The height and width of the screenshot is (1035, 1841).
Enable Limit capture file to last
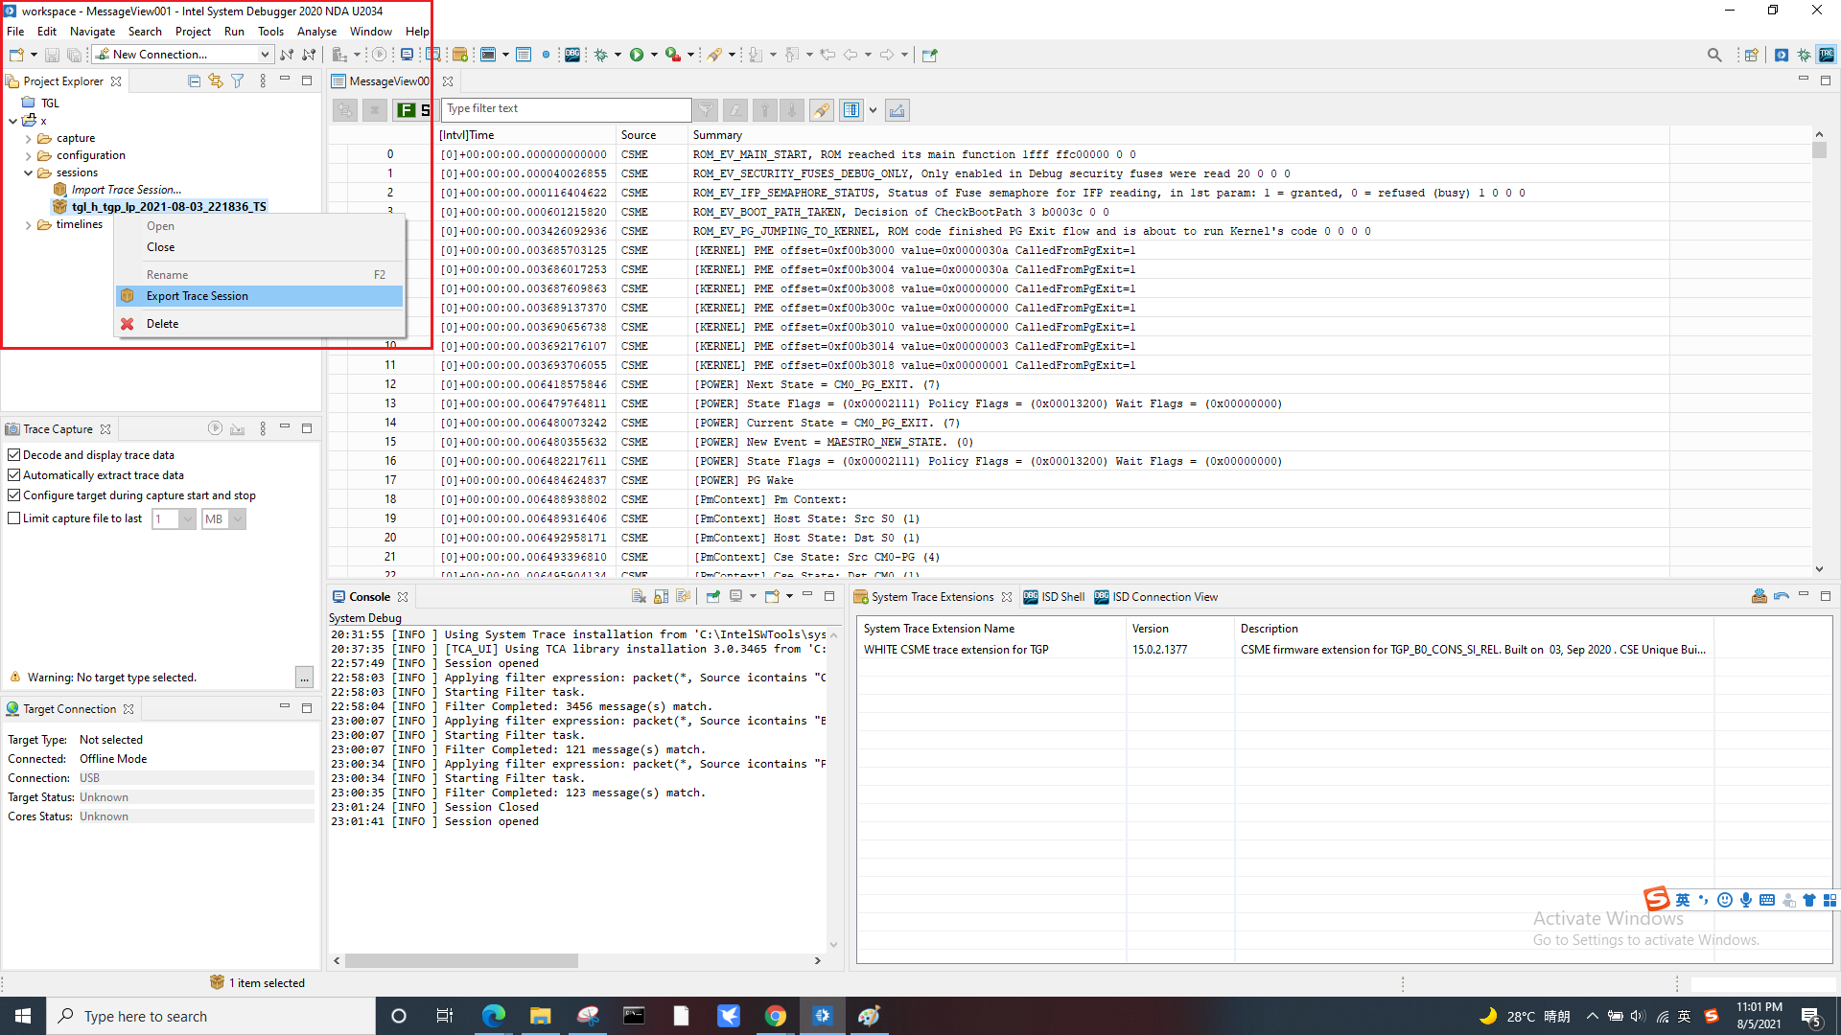(14, 517)
